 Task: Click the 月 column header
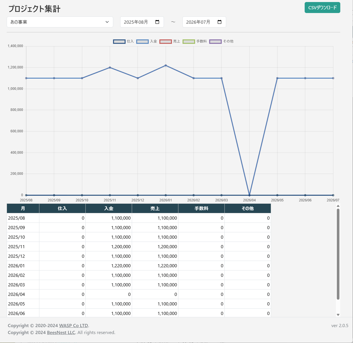click(x=23, y=208)
